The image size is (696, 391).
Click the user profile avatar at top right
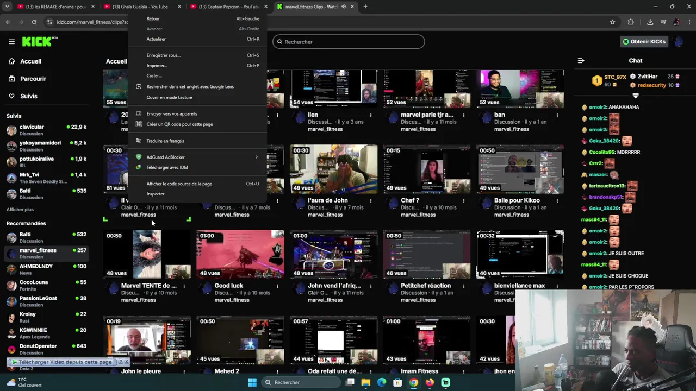coord(678,41)
